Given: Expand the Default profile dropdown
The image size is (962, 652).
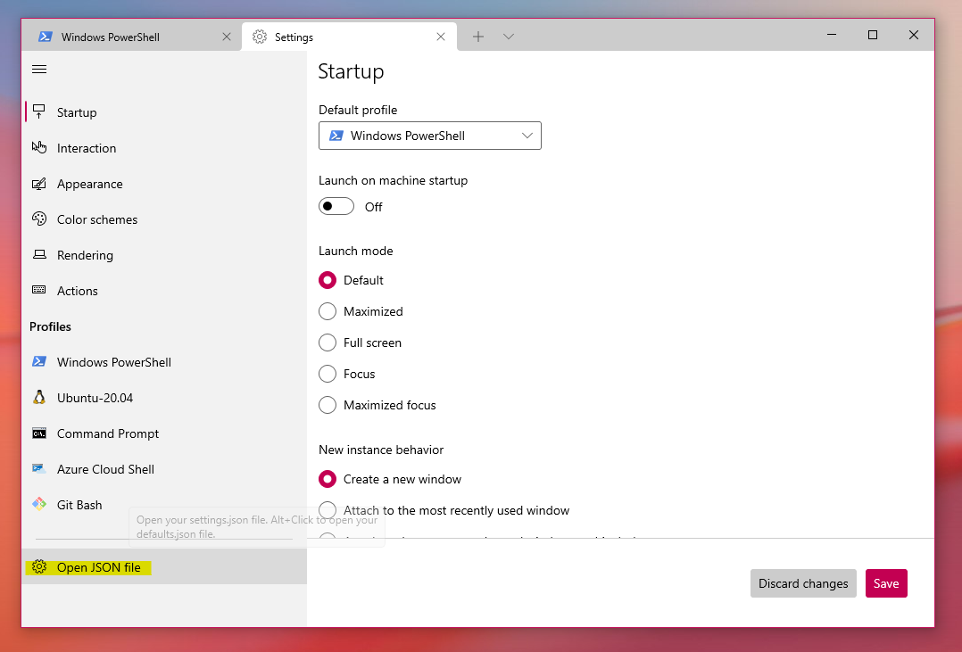Looking at the screenshot, I should point(429,136).
